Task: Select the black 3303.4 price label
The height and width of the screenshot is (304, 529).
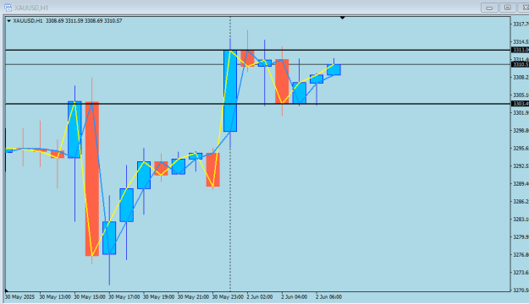Action: 521,103
